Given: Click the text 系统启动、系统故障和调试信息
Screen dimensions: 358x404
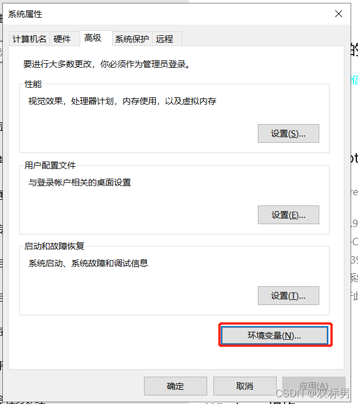Looking at the screenshot, I should coord(88,263).
